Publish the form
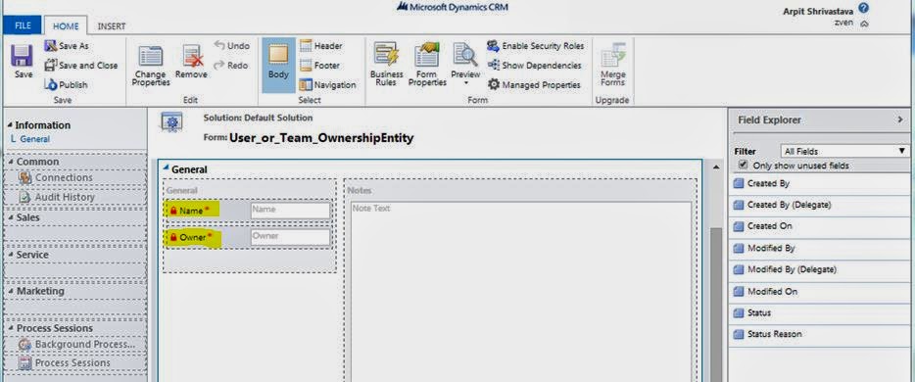Viewport: 915px width, 382px height. tap(67, 84)
